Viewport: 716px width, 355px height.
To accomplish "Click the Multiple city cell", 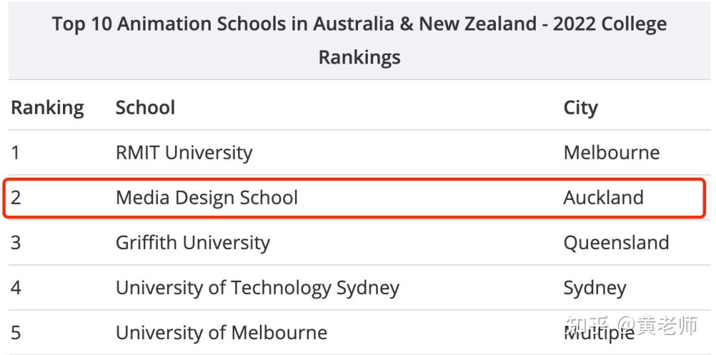I will (x=599, y=334).
